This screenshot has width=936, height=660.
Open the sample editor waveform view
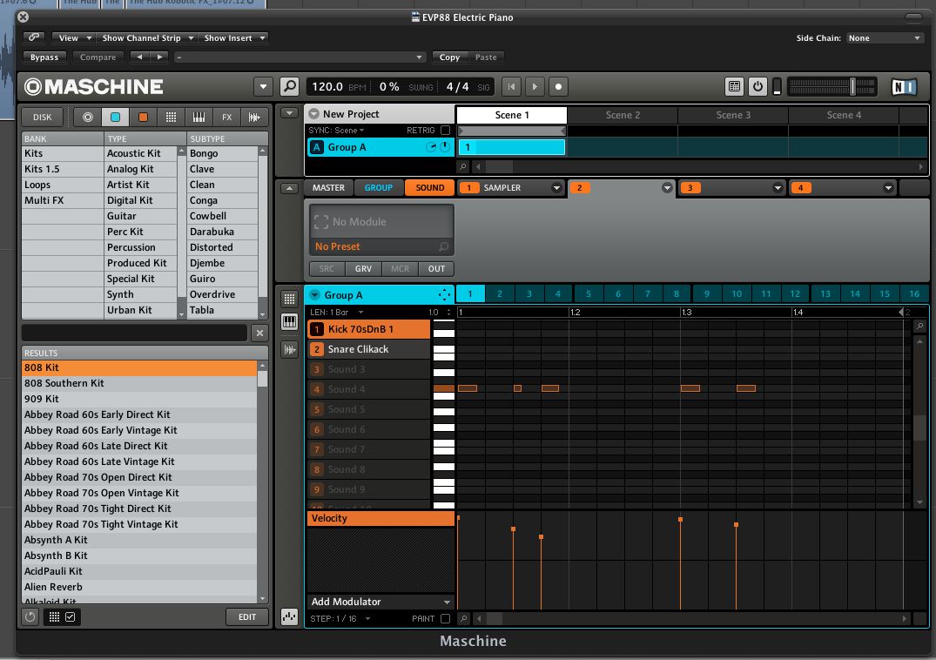pos(290,350)
